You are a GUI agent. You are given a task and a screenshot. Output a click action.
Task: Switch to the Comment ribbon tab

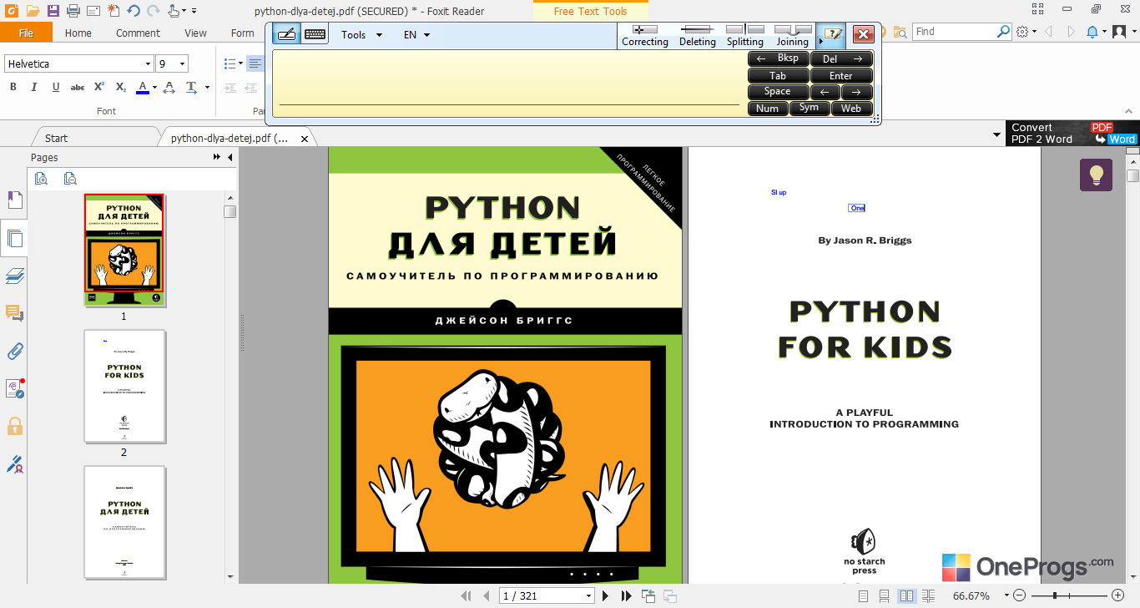[139, 33]
